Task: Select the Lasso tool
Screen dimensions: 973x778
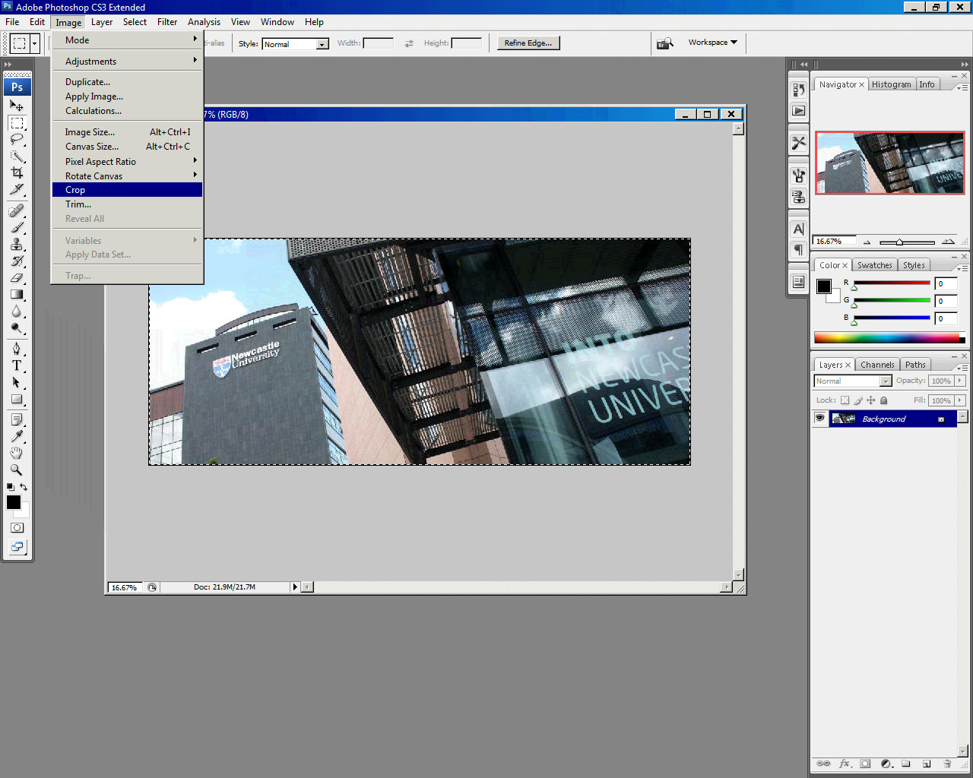Action: [x=17, y=139]
